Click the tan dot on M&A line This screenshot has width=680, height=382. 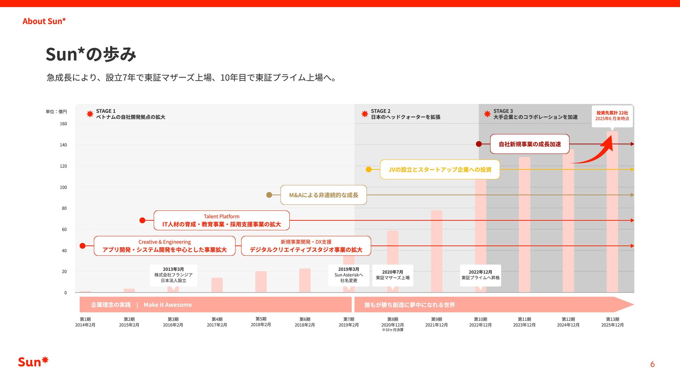pyautogui.click(x=269, y=195)
